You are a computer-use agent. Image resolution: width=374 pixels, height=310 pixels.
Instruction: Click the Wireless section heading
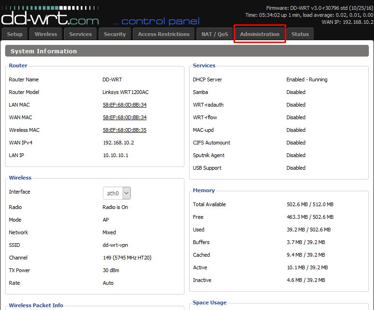click(x=20, y=178)
